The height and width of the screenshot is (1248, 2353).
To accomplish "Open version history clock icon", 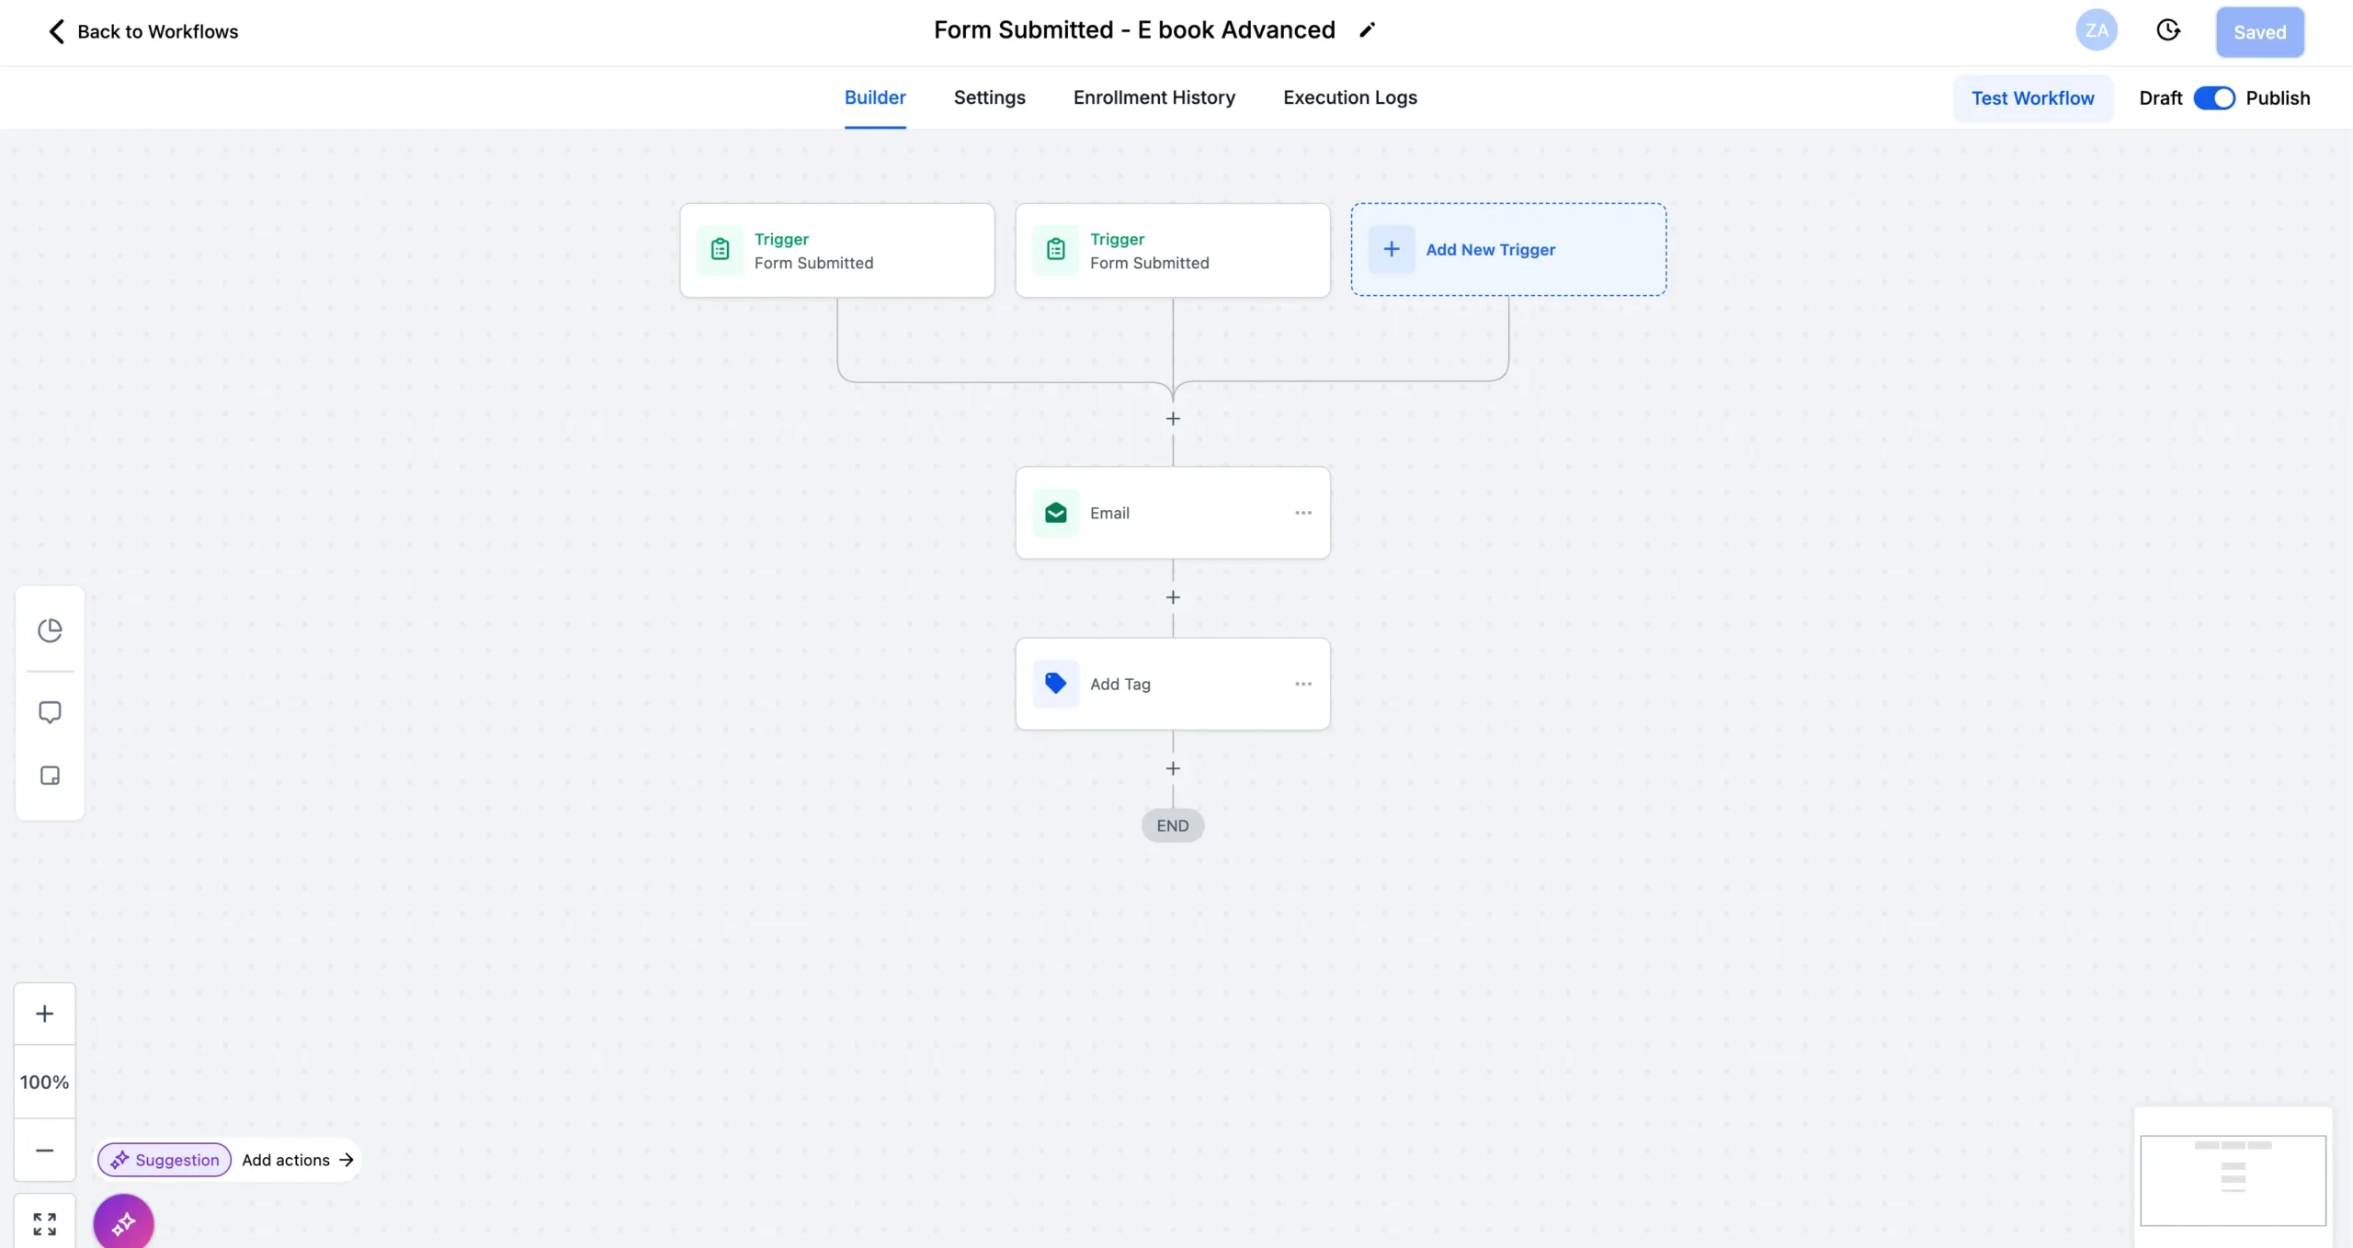I will [x=2167, y=31].
